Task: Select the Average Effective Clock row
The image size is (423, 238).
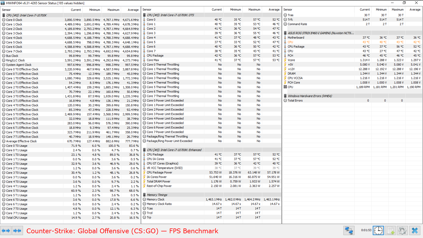Action: [x=71, y=141]
